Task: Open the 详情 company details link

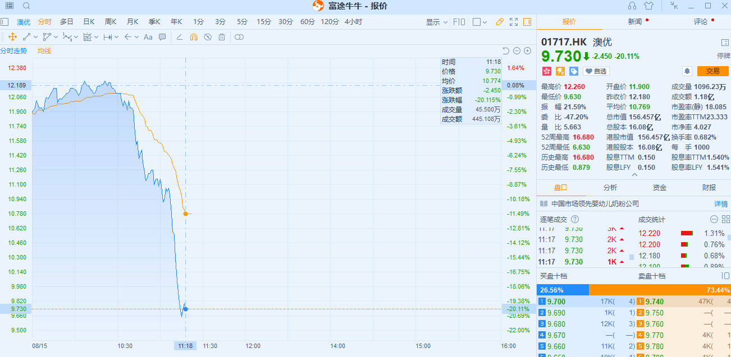Action: point(720,204)
